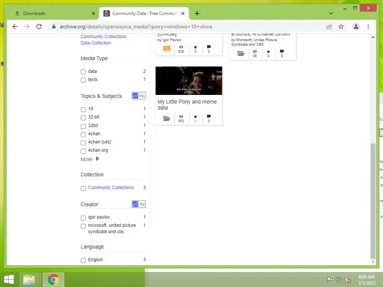Select the 4chan.org topic checkbox
This screenshot has width=383, height=287.
83,151
